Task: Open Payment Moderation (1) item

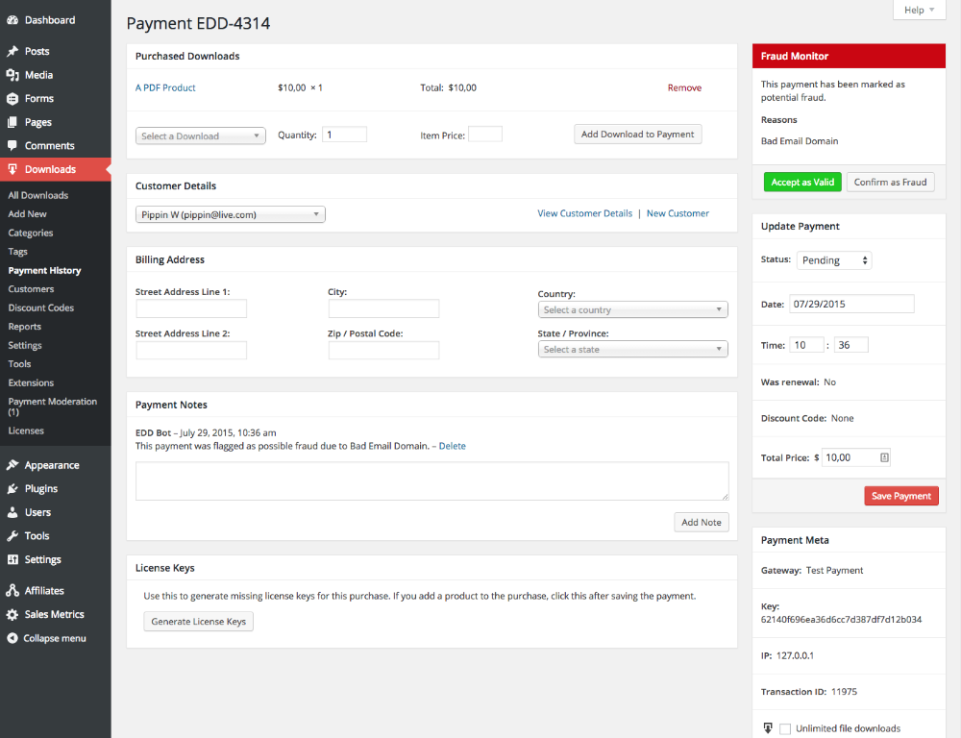Action: tap(53, 406)
